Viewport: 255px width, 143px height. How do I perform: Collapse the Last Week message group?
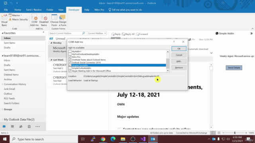click(x=51, y=60)
